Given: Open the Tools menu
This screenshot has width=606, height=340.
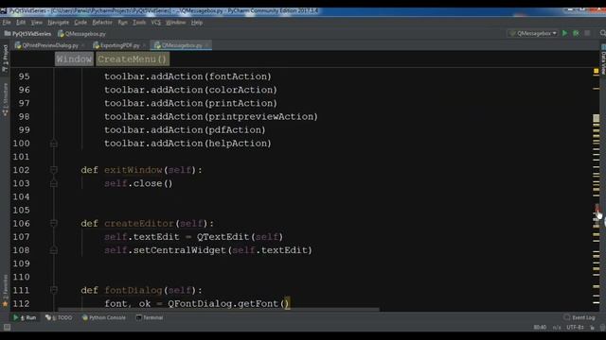Looking at the screenshot, I should (x=139, y=23).
